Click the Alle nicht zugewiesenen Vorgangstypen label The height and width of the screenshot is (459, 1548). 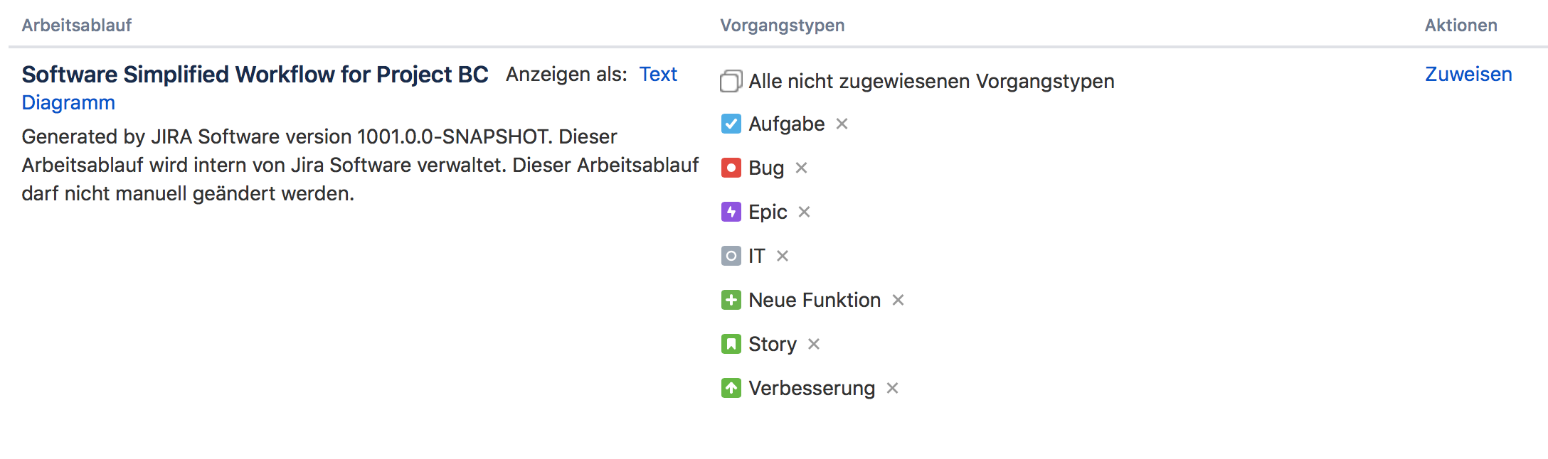tap(931, 82)
